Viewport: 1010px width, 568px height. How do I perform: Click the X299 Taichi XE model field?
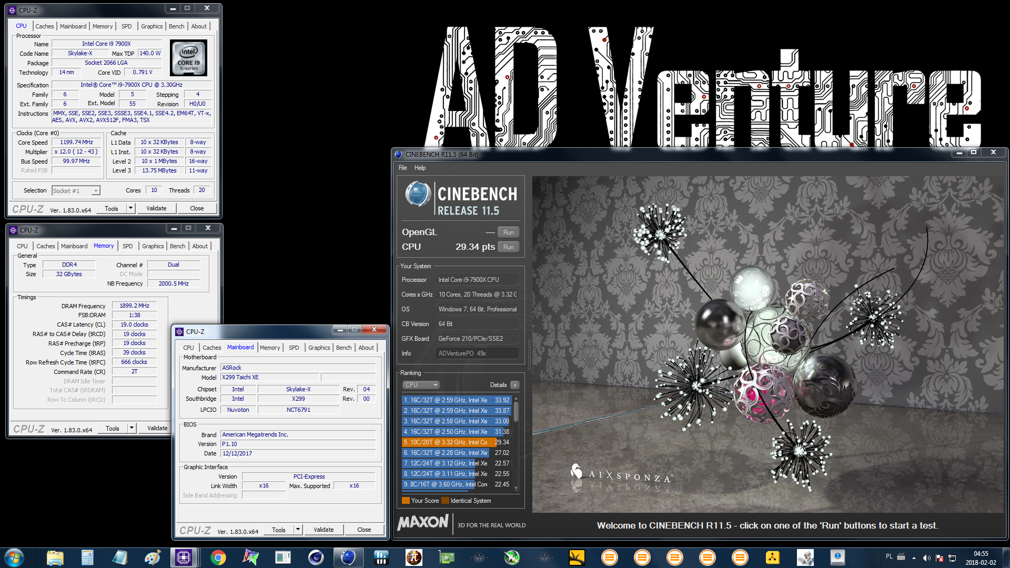(270, 377)
